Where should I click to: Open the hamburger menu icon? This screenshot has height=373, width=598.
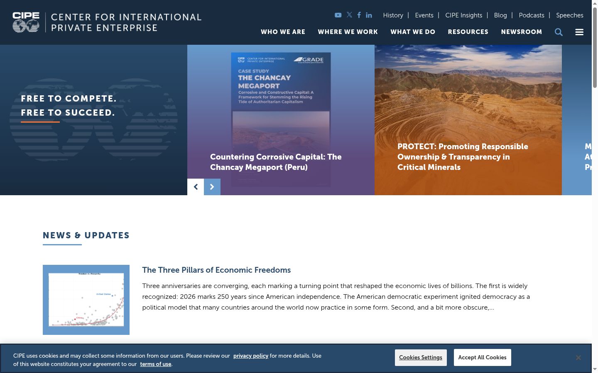[579, 32]
